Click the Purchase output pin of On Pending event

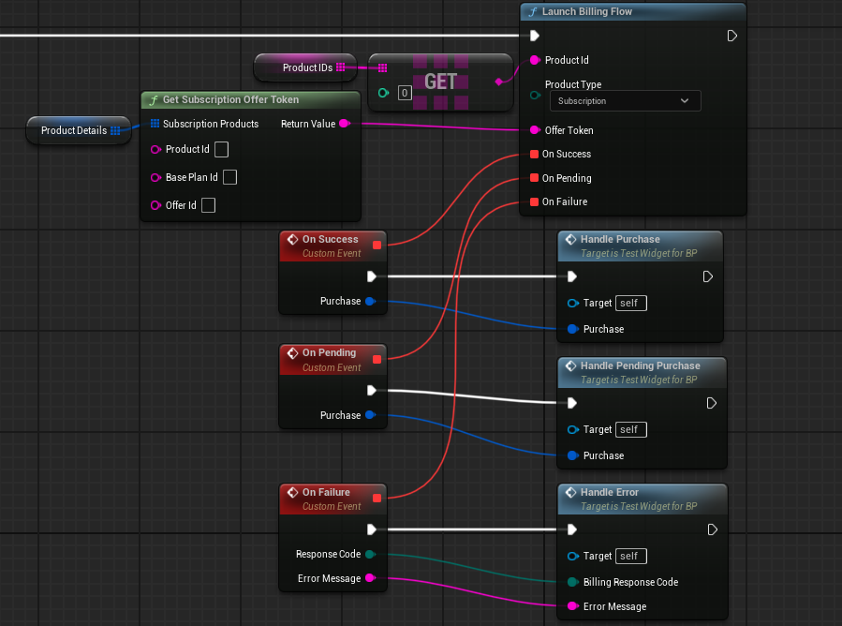(x=370, y=415)
